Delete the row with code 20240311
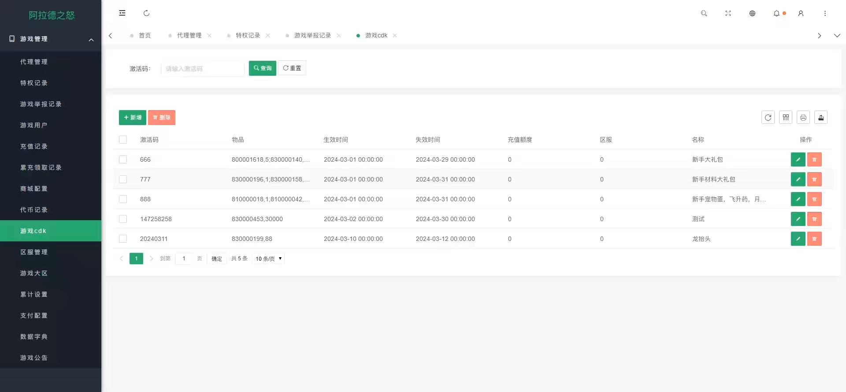846x392 pixels. point(814,239)
